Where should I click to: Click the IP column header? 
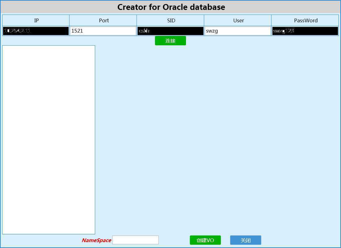[x=36, y=20]
